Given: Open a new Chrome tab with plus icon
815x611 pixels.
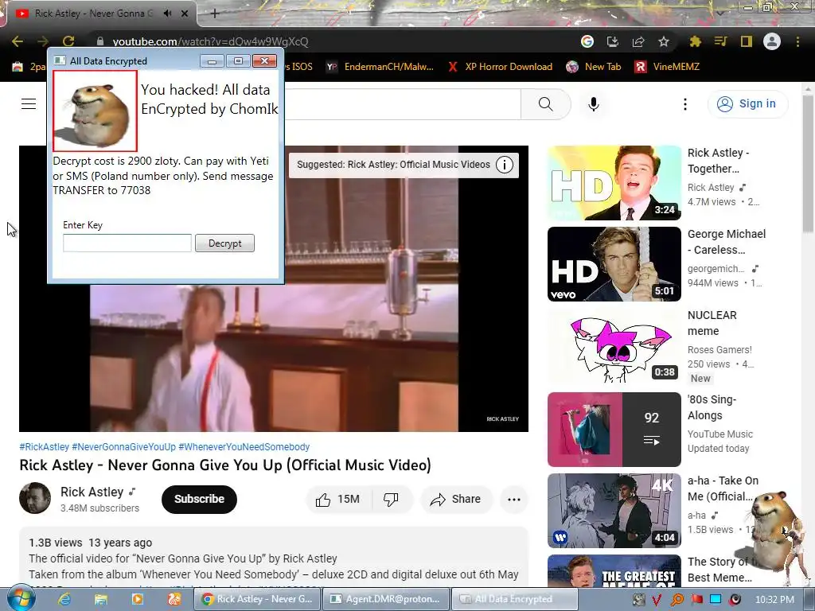Looking at the screenshot, I should [215, 14].
